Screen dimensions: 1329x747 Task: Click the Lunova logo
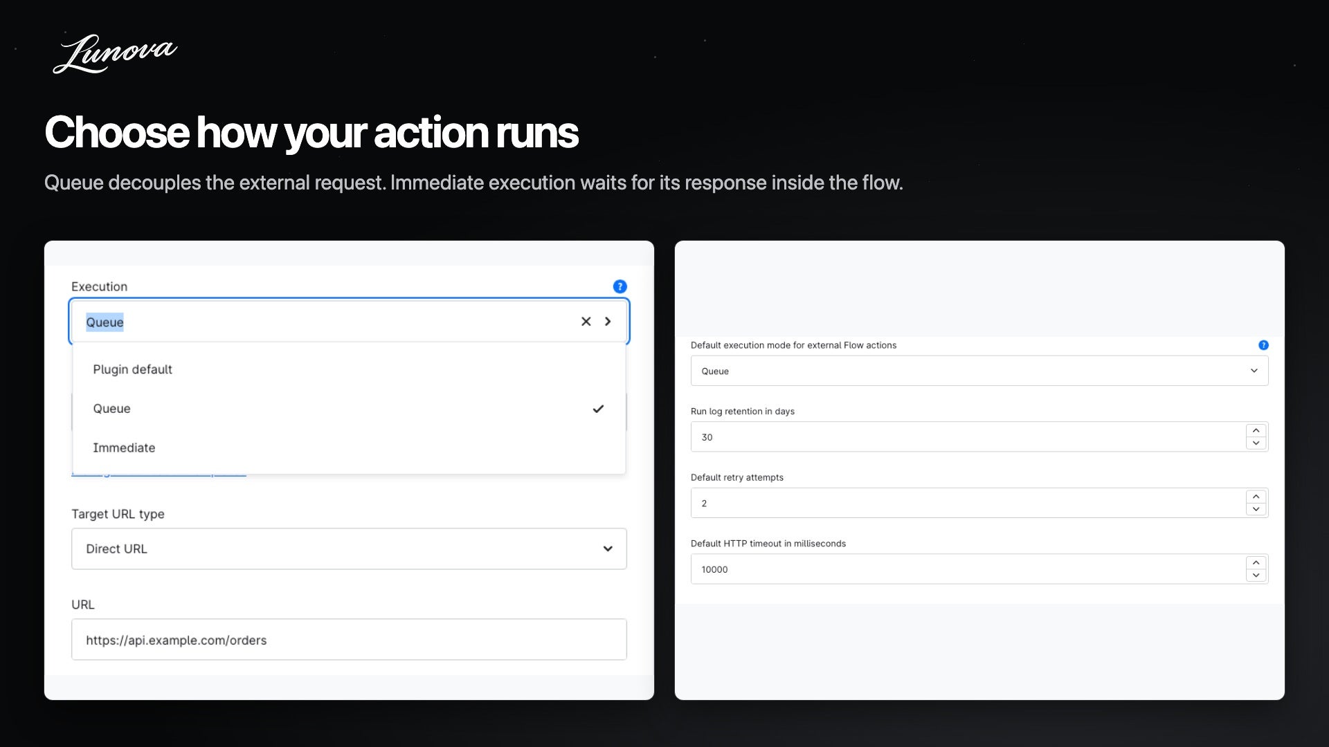point(115,54)
